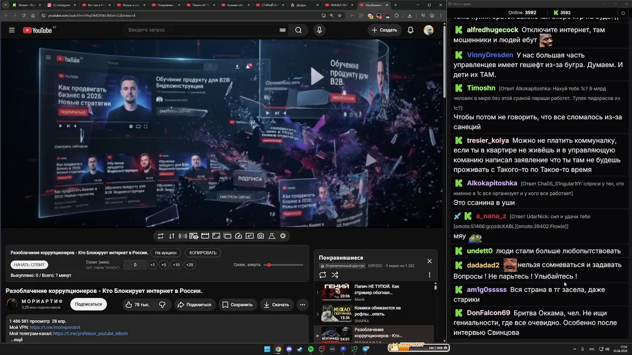Screen dimensions: 632x355
Task: Toggle playlist shuffle in Понравившиеся panel
Action: (335, 275)
